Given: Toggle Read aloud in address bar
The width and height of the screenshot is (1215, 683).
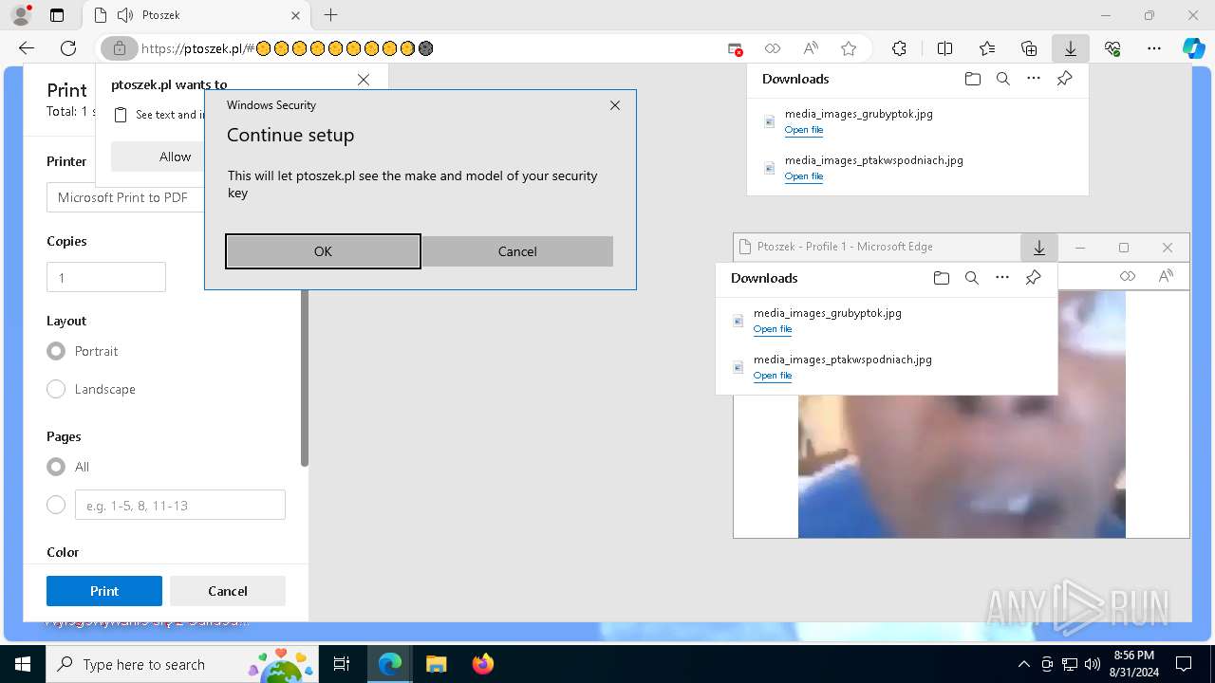Looking at the screenshot, I should pyautogui.click(x=811, y=48).
